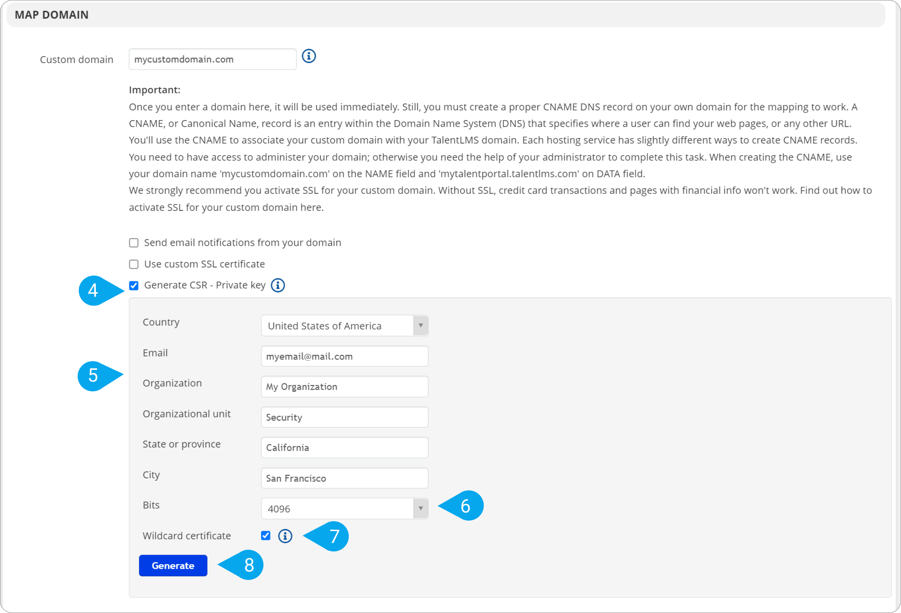The height and width of the screenshot is (613, 901).
Task: Open the Bits dropdown showing 4096
Action: pos(344,509)
